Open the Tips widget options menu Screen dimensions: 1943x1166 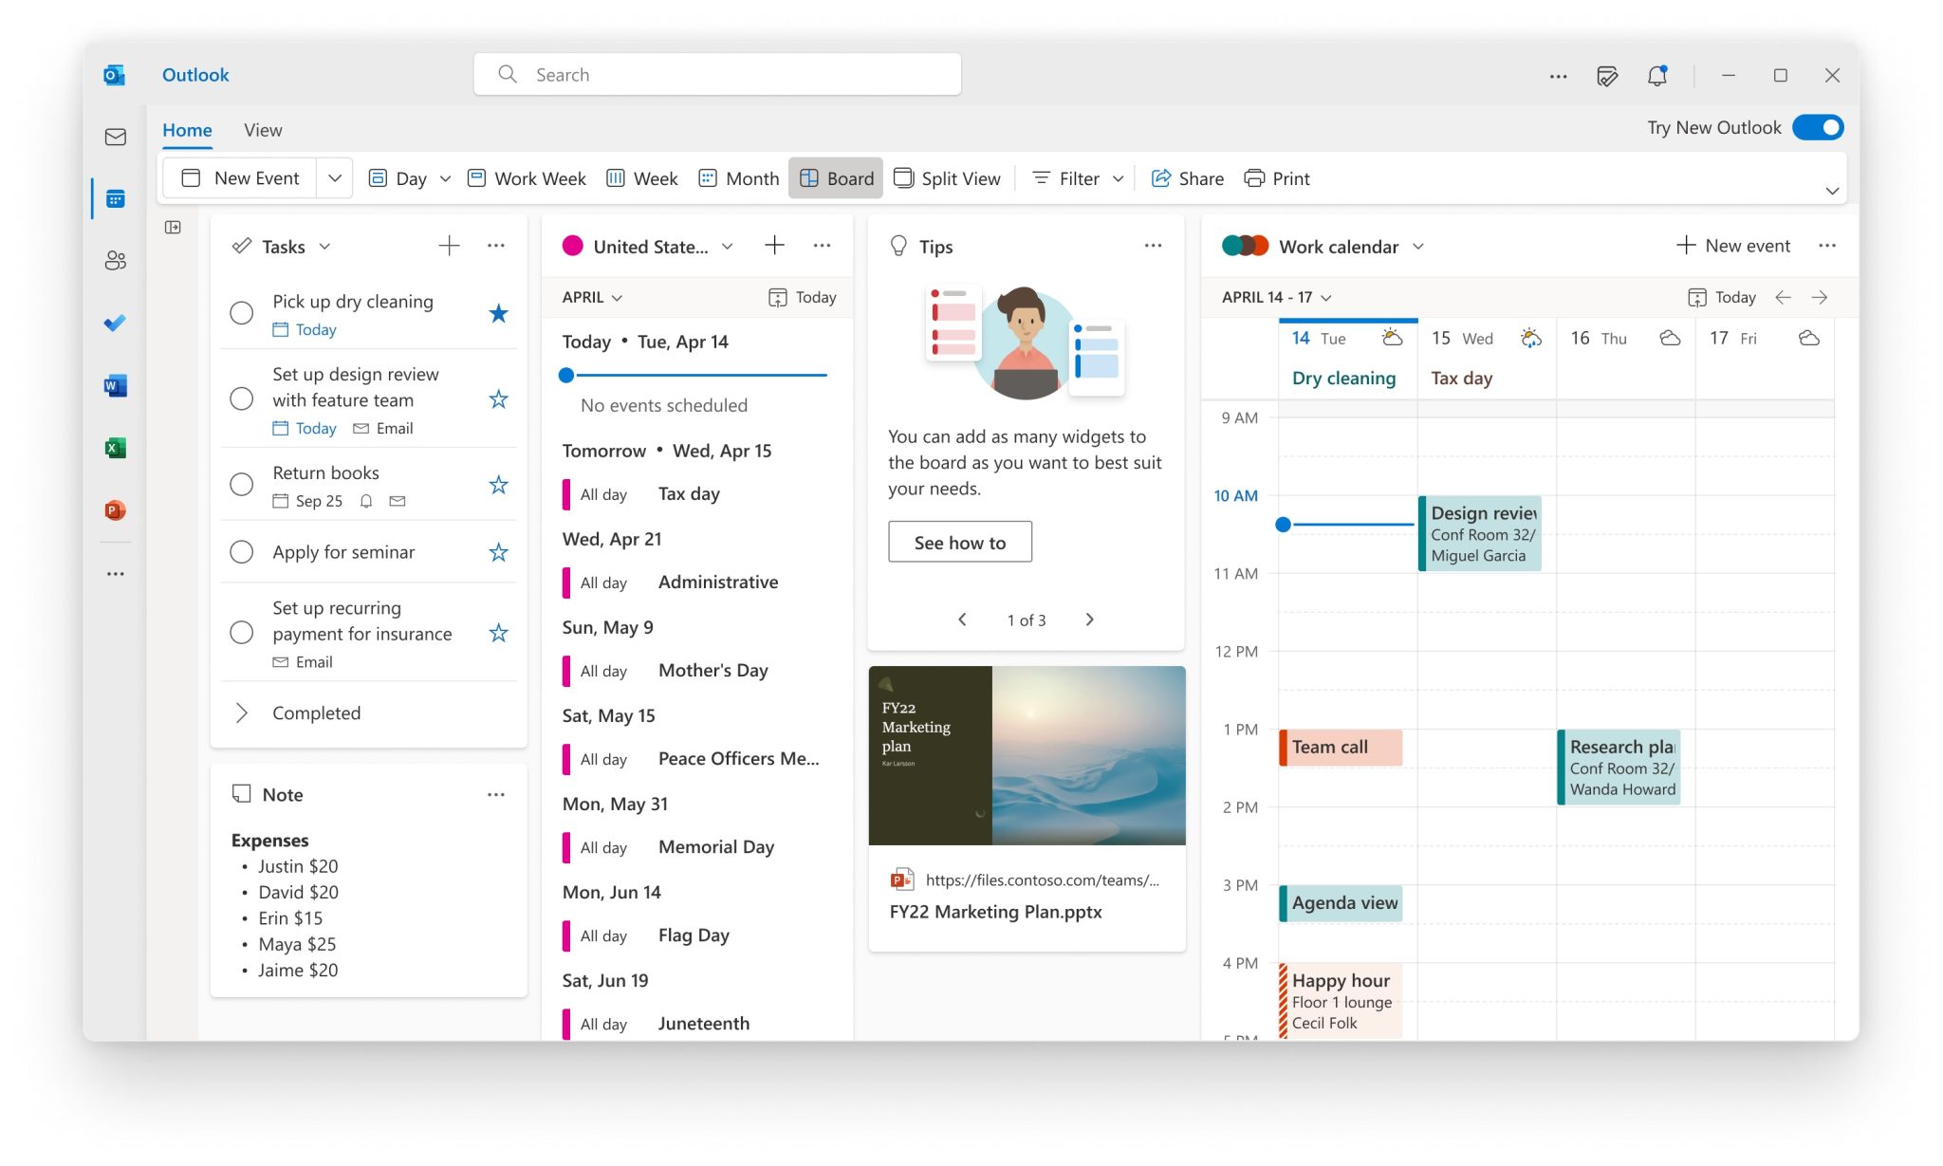pyautogui.click(x=1153, y=245)
